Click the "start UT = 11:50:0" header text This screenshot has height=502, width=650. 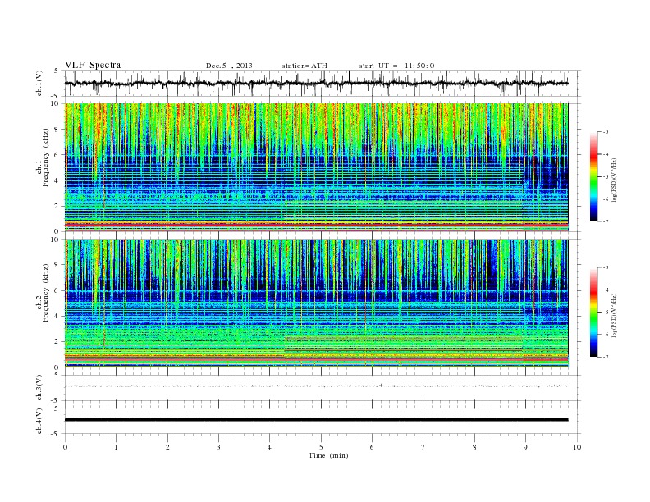pyautogui.click(x=396, y=66)
